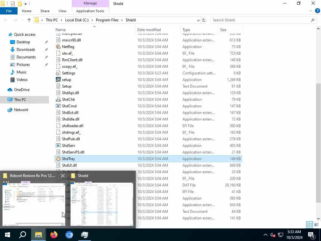Select the shdloader.efi file icon

point(58,126)
